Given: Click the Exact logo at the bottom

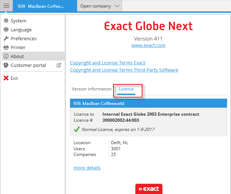Looking at the screenshot, I should (149, 189).
